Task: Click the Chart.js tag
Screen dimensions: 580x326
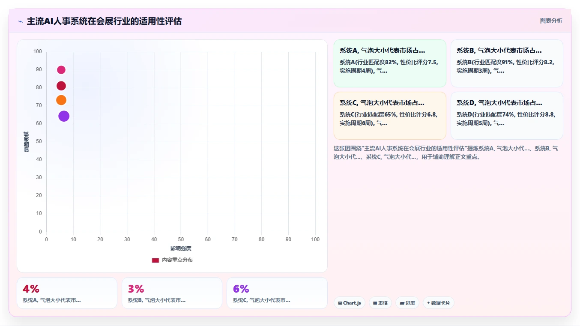Action: coord(350,303)
